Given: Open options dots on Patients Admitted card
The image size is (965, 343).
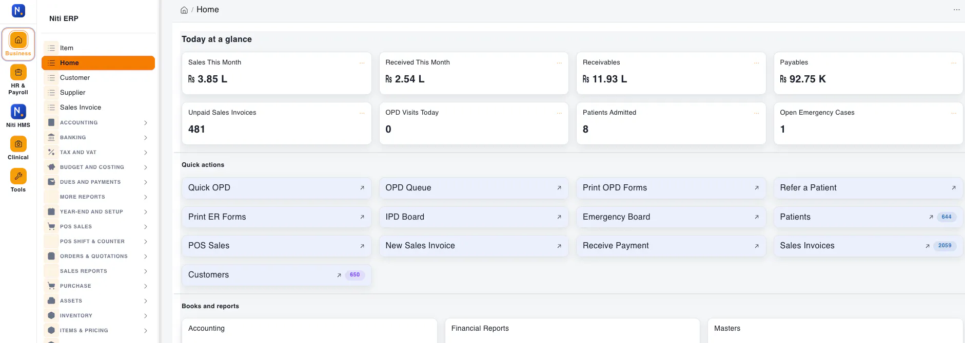Looking at the screenshot, I should click(x=756, y=113).
